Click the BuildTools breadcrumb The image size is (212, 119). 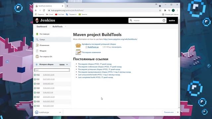pos(57,26)
